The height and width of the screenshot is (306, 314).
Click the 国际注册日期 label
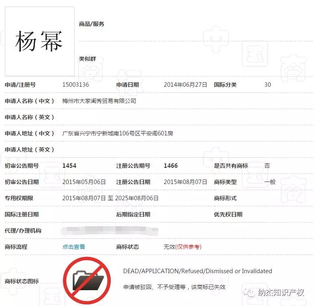coord(22,214)
